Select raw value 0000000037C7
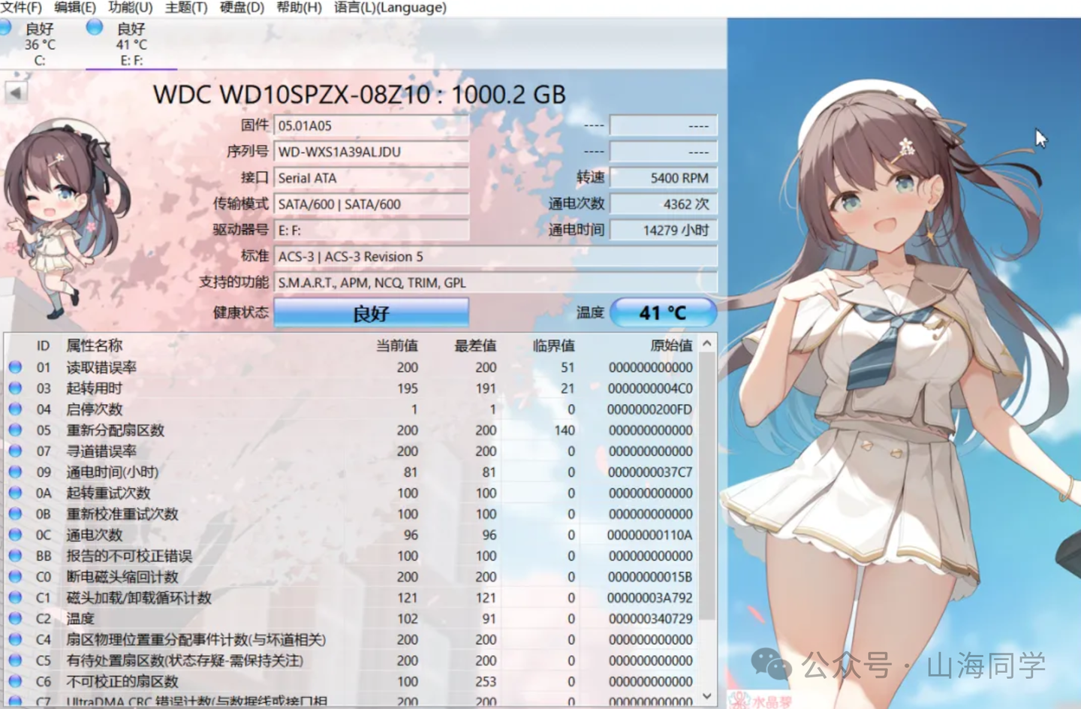The width and height of the screenshot is (1081, 709). (650, 472)
